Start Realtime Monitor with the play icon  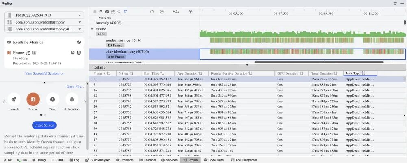pos(79,42)
